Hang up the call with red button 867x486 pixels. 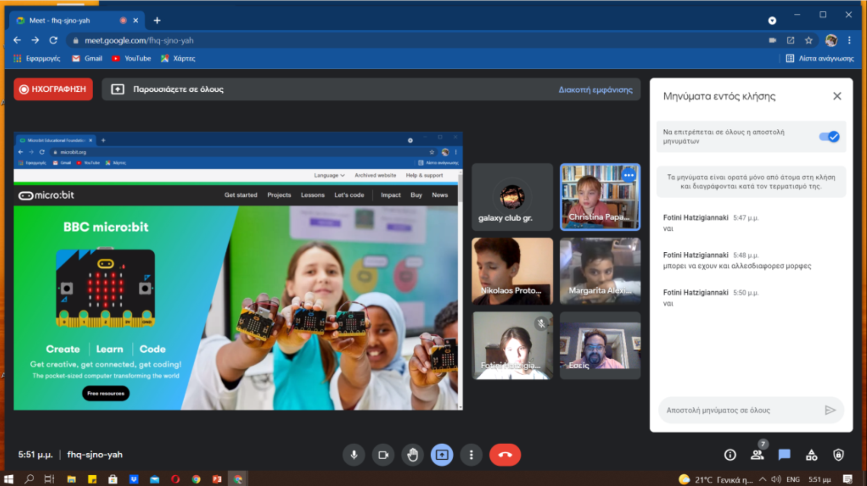(505, 455)
